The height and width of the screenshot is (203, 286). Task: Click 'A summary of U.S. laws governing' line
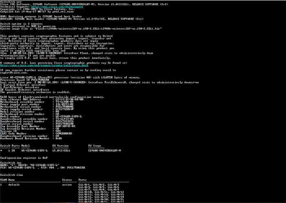click(64, 63)
